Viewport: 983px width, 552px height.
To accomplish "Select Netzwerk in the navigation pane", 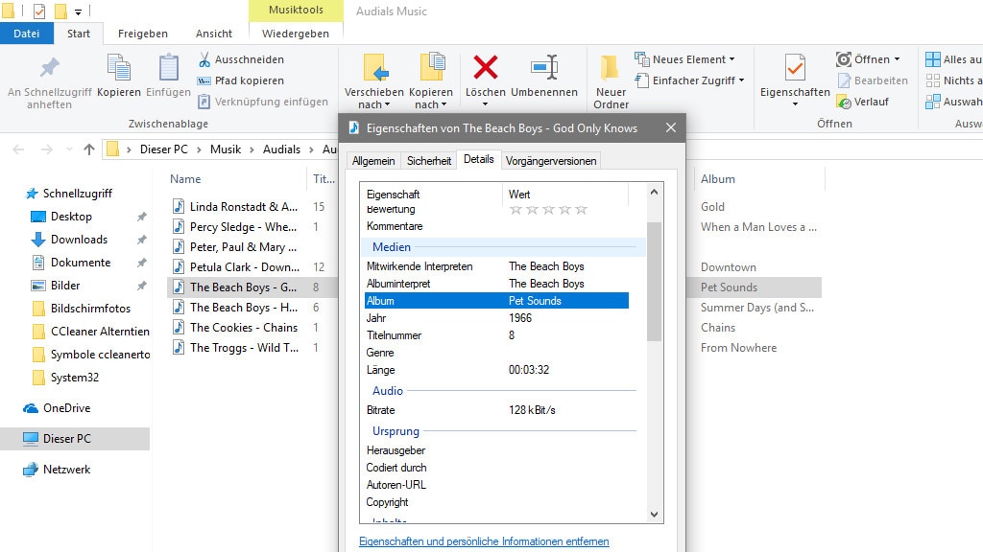I will (66, 470).
